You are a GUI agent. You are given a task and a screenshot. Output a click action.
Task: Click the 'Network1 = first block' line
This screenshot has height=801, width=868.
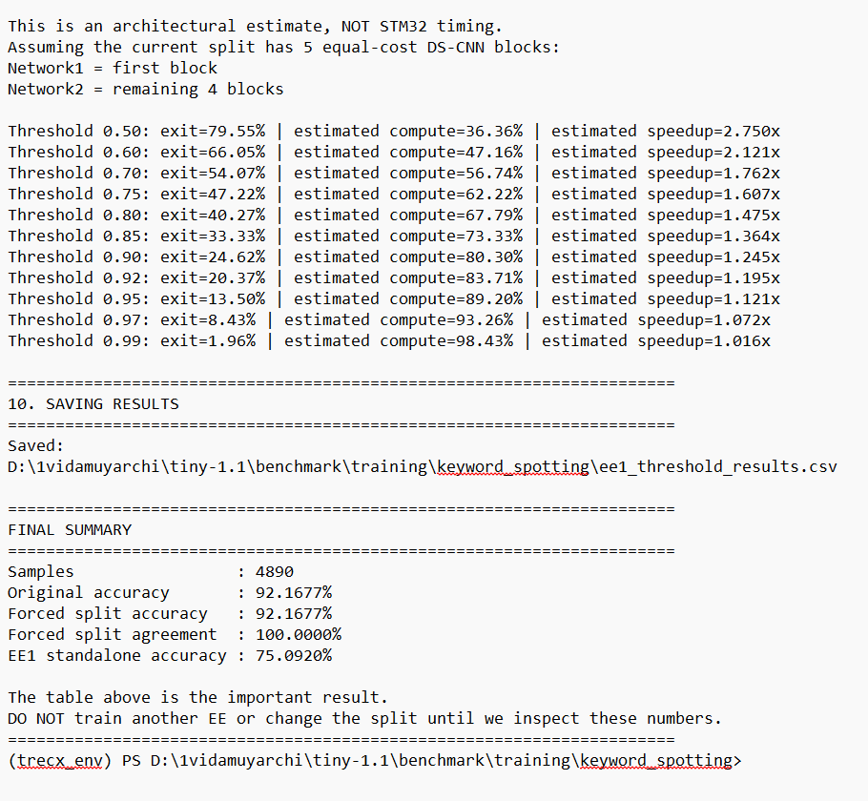113,68
